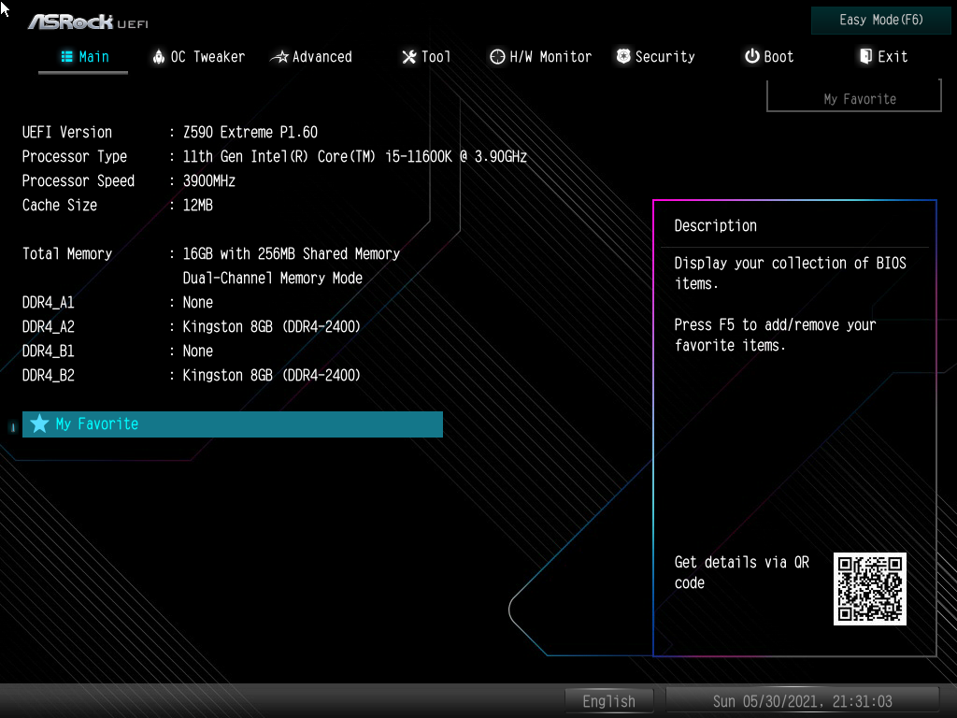Open the English language selector
The image size is (957, 718).
click(x=608, y=701)
